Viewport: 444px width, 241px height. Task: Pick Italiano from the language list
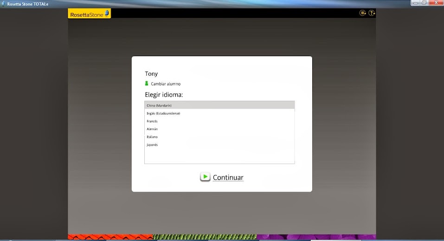click(219, 137)
